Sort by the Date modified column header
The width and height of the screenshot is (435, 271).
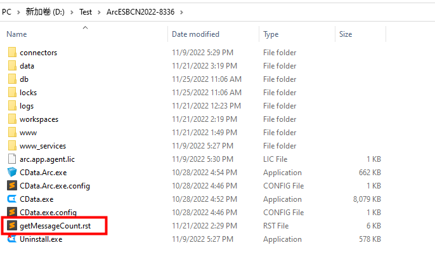pos(195,34)
